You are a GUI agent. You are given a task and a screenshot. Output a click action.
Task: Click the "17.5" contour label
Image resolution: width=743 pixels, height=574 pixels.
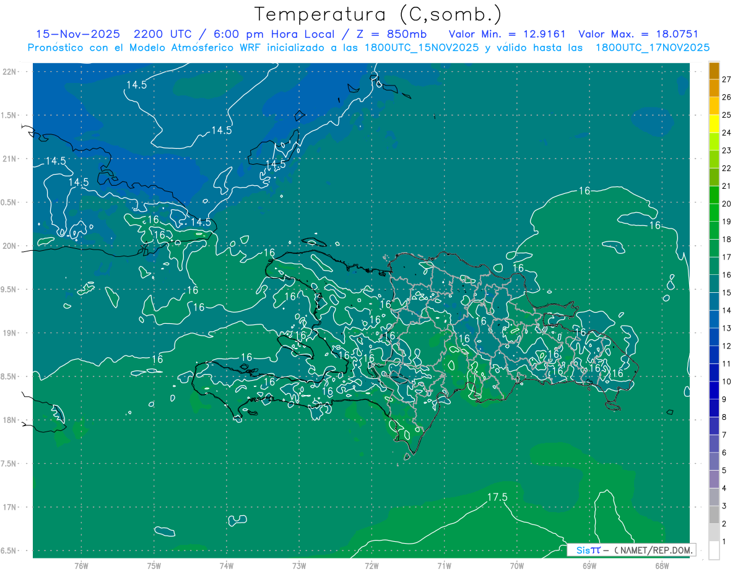497,497
